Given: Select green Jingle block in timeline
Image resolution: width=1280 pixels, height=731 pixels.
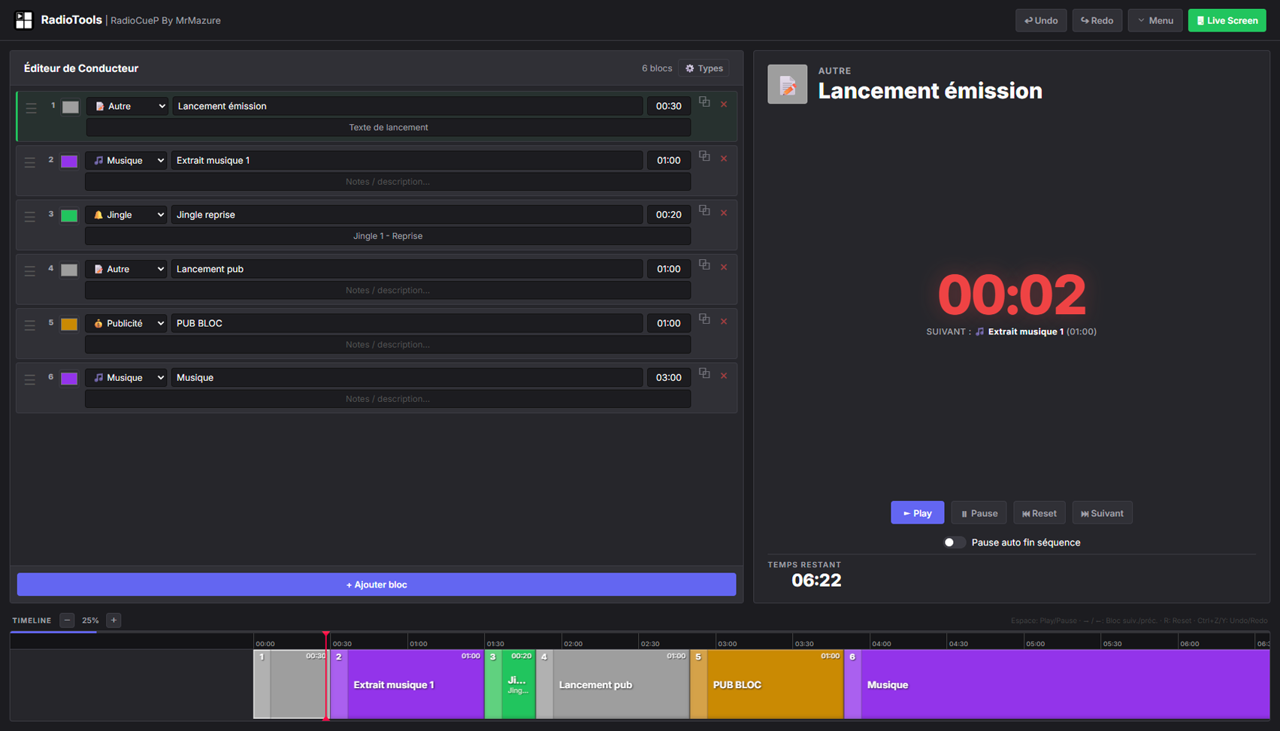Looking at the screenshot, I should point(510,684).
